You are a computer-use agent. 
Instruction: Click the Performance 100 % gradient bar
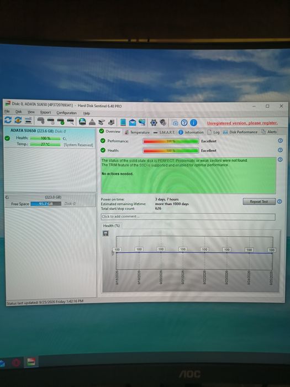point(171,141)
